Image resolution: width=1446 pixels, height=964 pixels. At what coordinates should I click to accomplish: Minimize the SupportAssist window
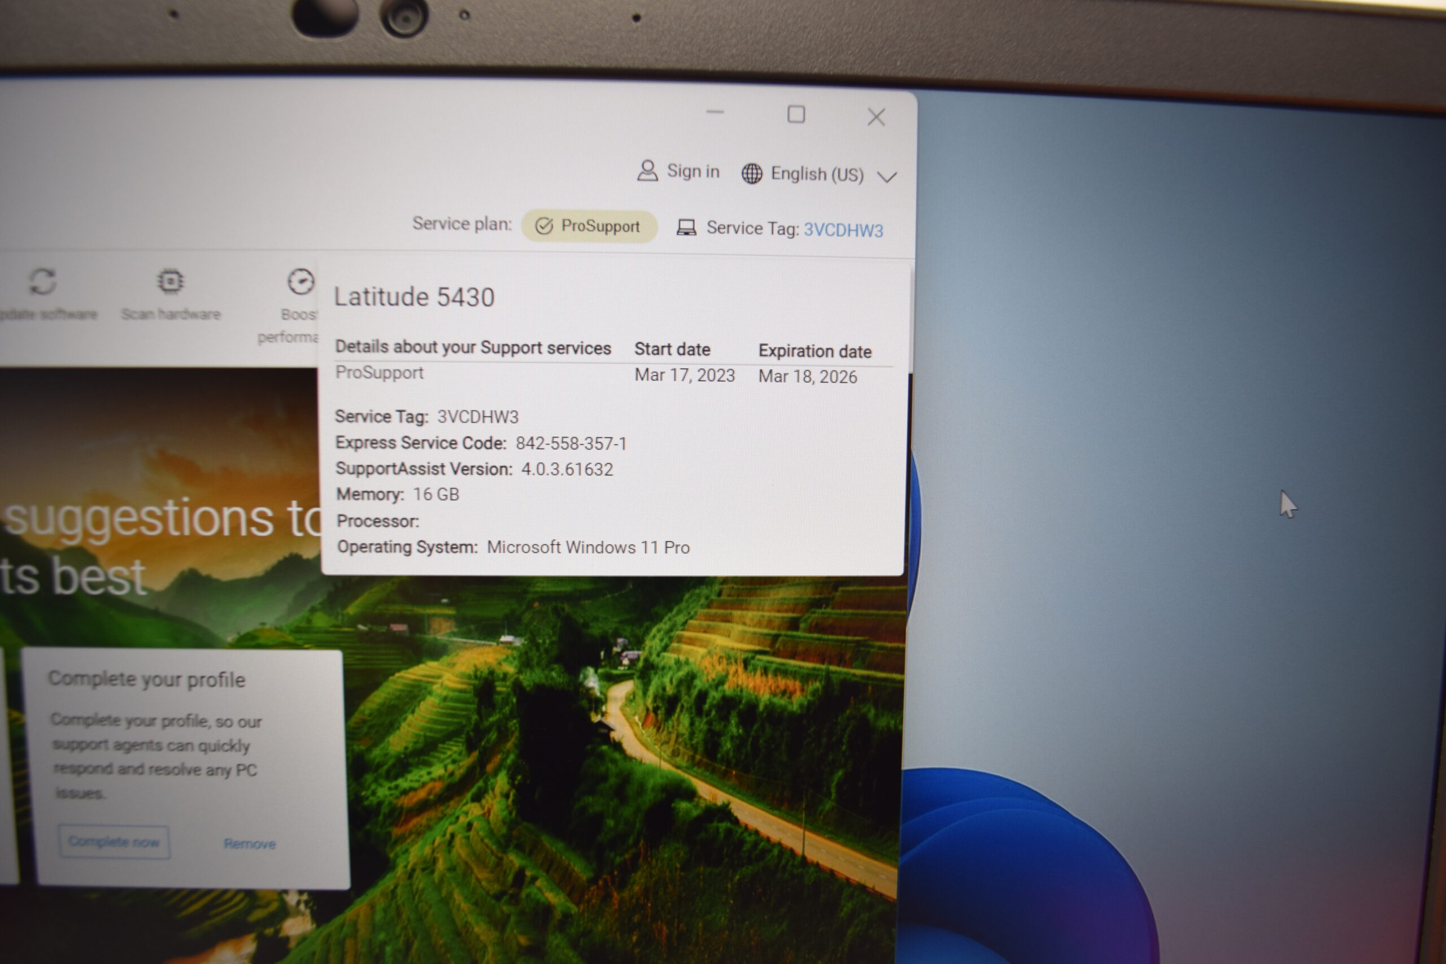click(x=715, y=112)
